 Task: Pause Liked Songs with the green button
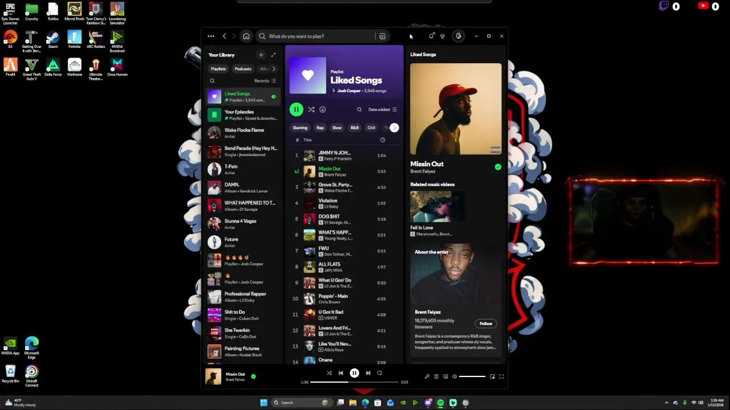(296, 109)
